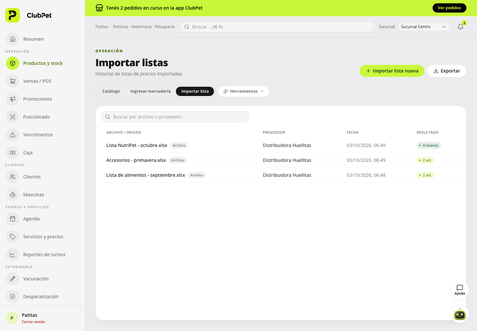Focus Buscar por archivo o proveedor field
Screen dimensions: 477x331
click(175, 117)
